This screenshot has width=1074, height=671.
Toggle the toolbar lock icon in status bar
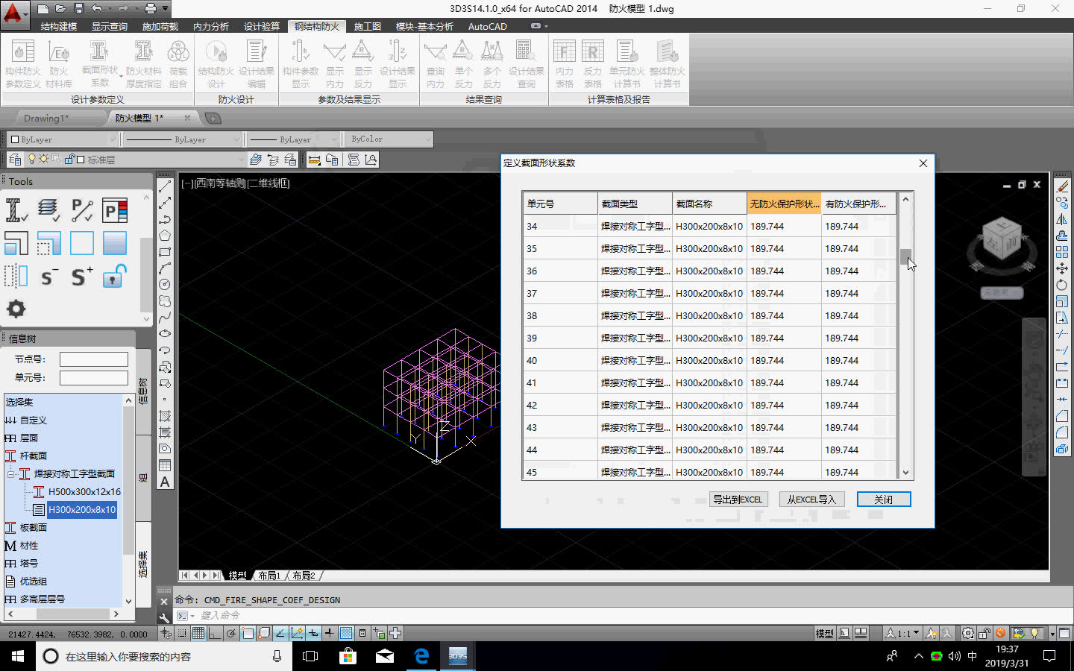984,634
